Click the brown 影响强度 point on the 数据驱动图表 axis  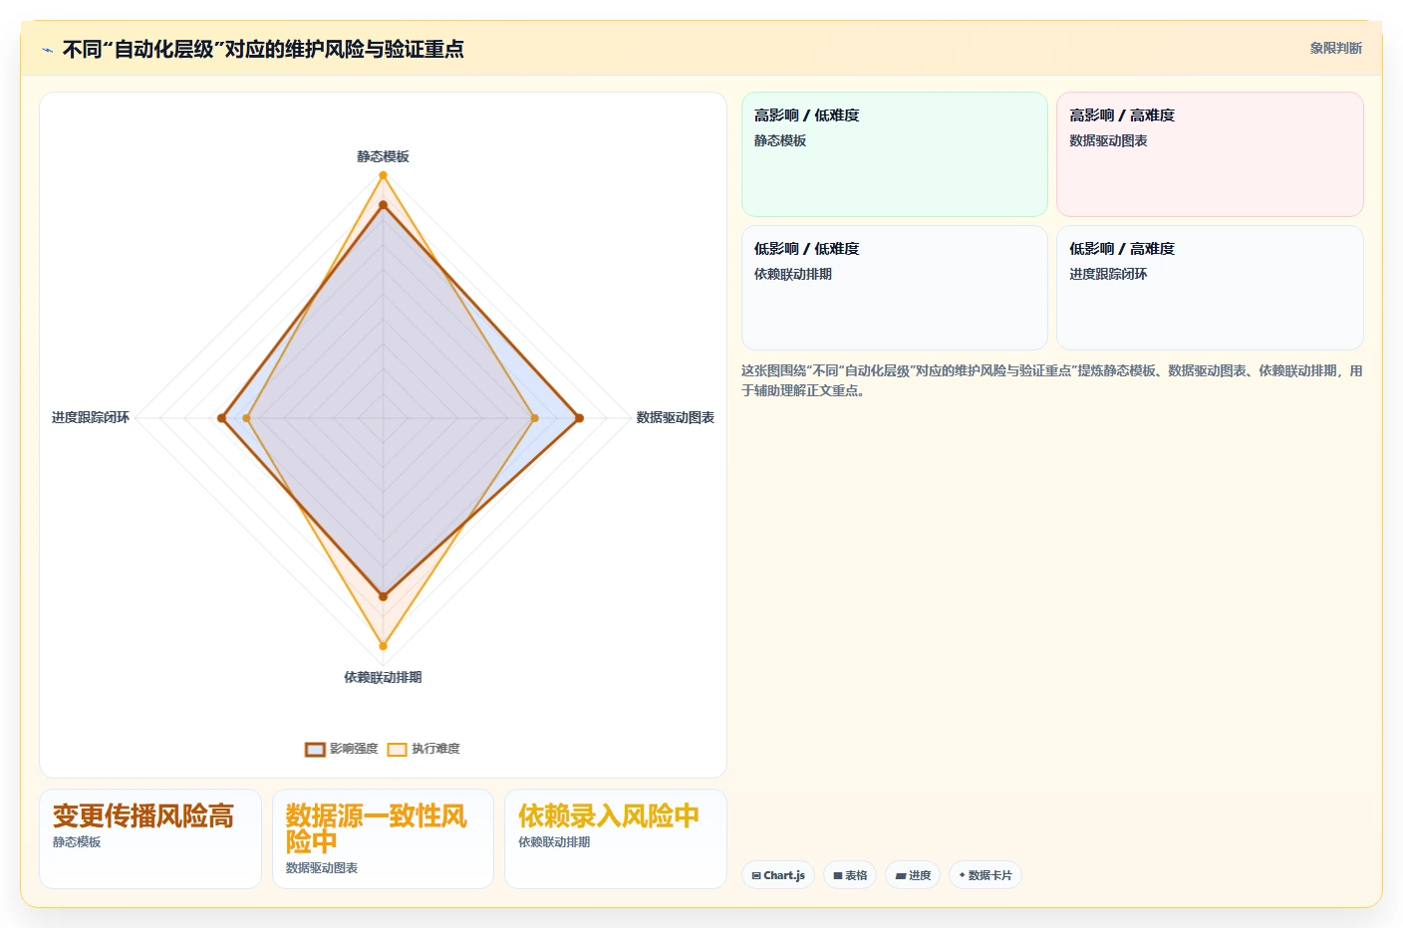coord(579,418)
